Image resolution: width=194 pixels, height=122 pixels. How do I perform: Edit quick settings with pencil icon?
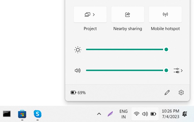167,92
